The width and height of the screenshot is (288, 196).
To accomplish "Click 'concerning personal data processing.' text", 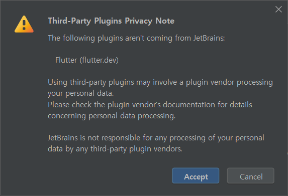I will (x=112, y=116).
